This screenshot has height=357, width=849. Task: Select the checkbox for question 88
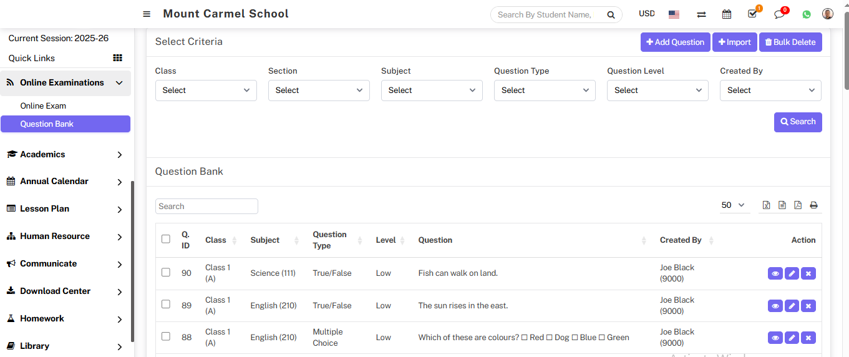[x=166, y=336]
